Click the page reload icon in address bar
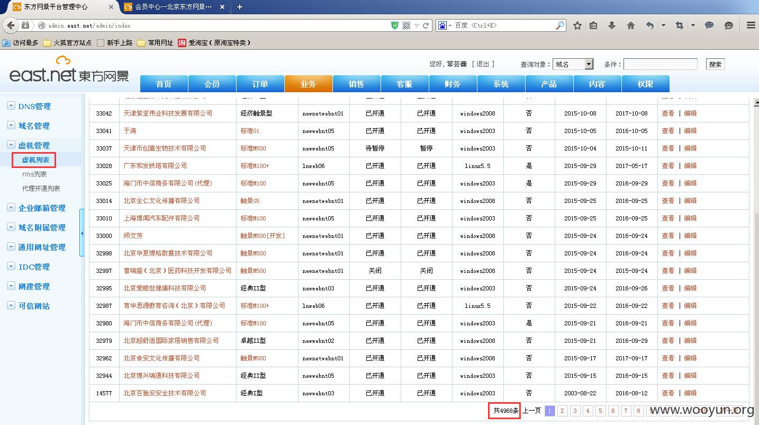The image size is (759, 425). pyautogui.click(x=426, y=25)
